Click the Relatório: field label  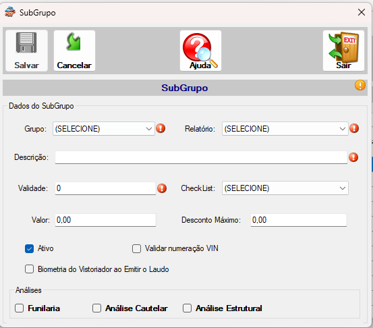[200, 129]
